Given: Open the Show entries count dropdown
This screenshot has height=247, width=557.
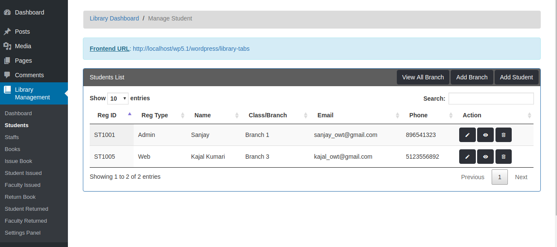Looking at the screenshot, I should (117, 99).
